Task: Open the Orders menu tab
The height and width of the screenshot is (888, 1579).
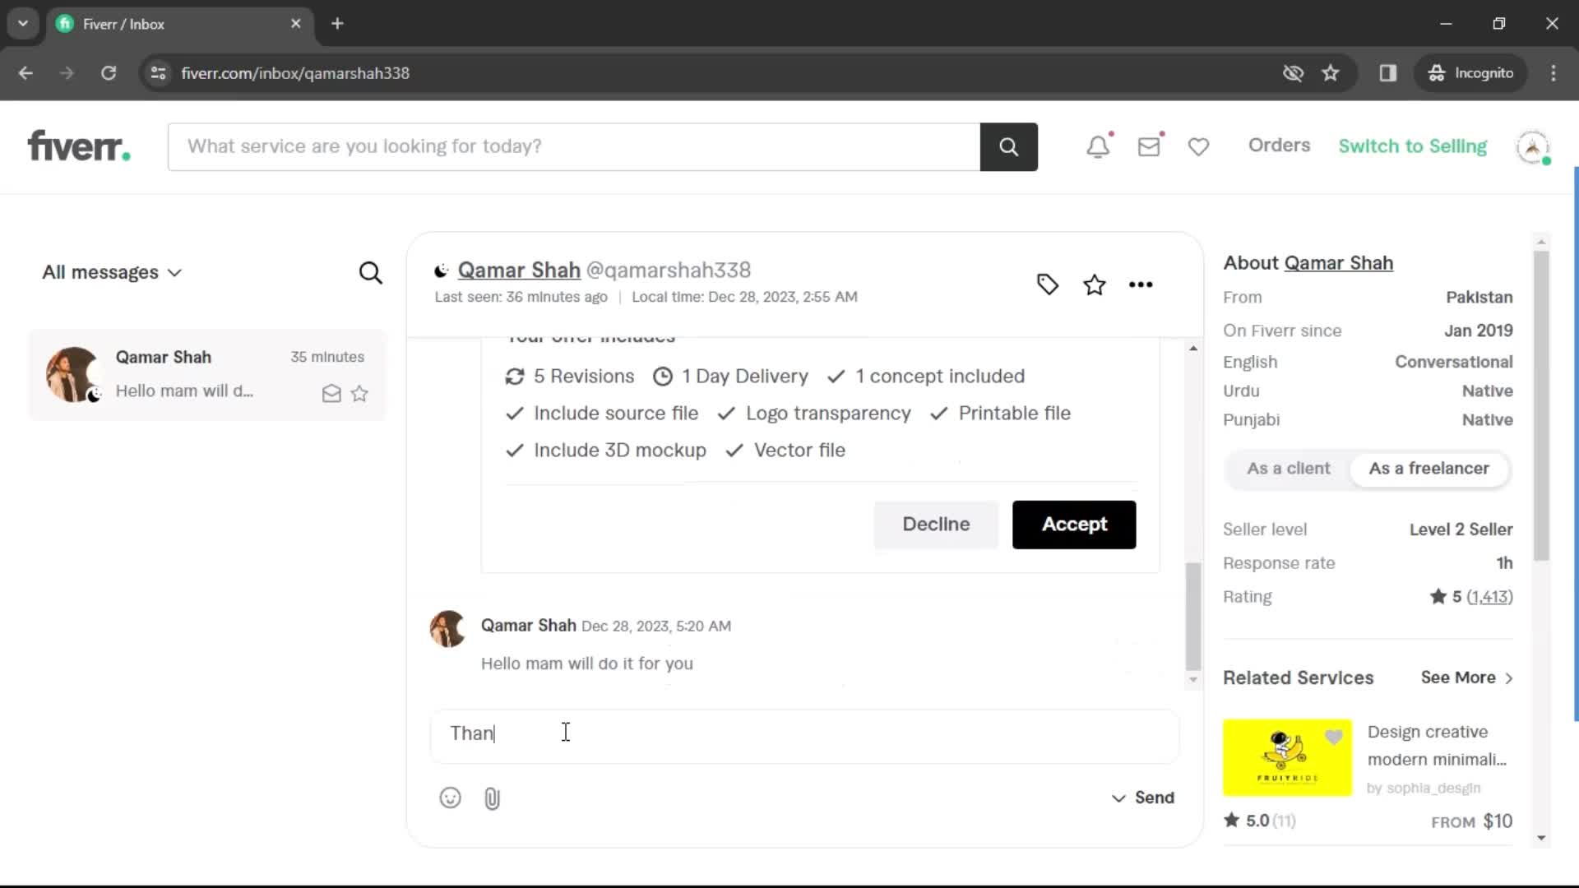Action: 1280,146
